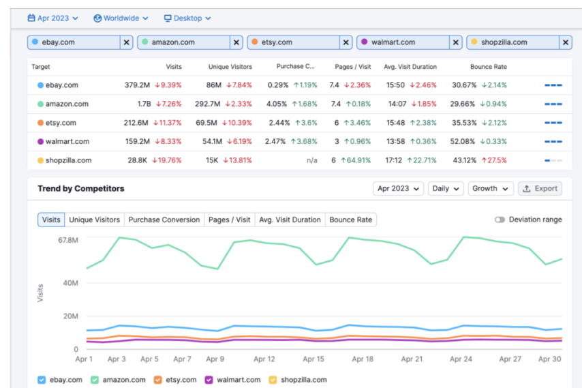The image size is (582, 388).
Task: Click the amazon.com domain input field
Action: (x=184, y=42)
